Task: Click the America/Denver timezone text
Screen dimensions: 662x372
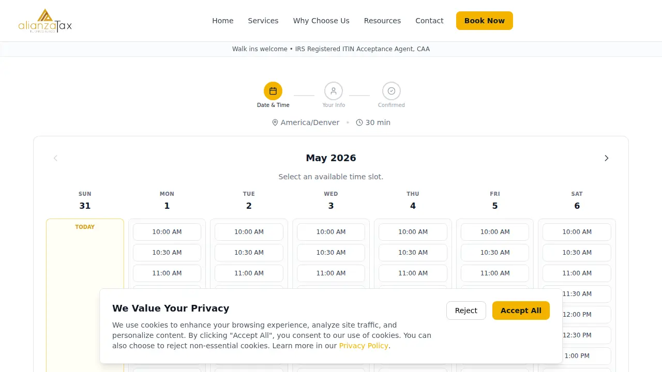Action: point(310,122)
